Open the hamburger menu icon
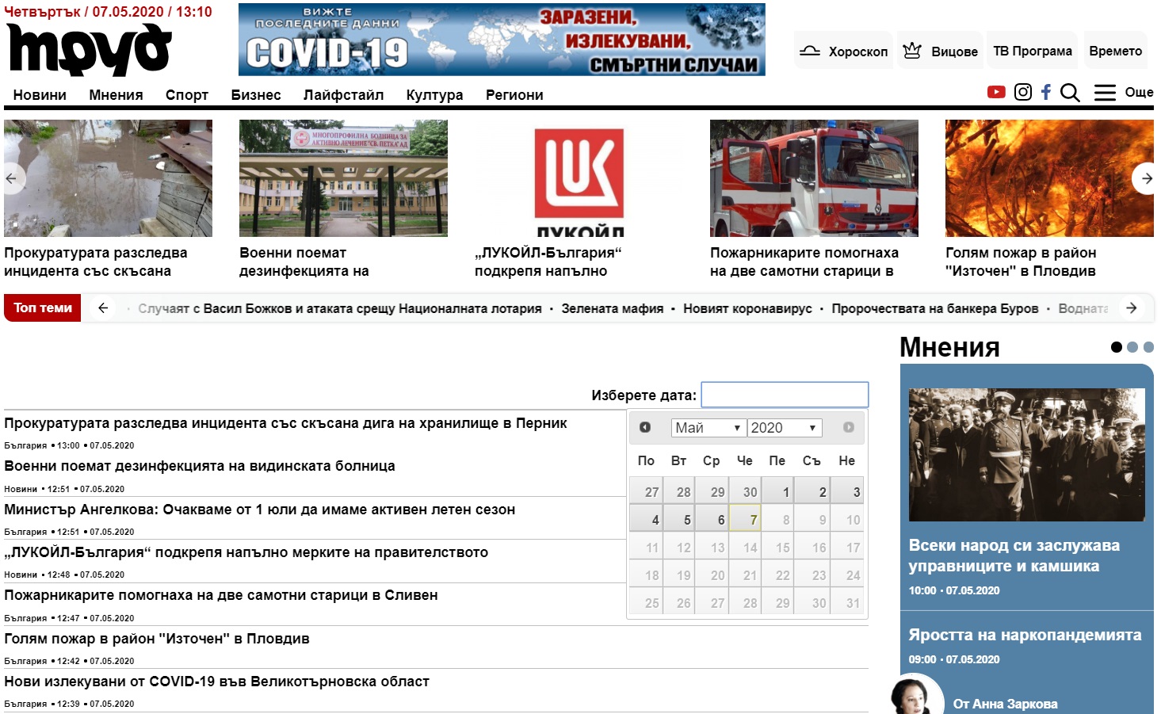 1105,93
